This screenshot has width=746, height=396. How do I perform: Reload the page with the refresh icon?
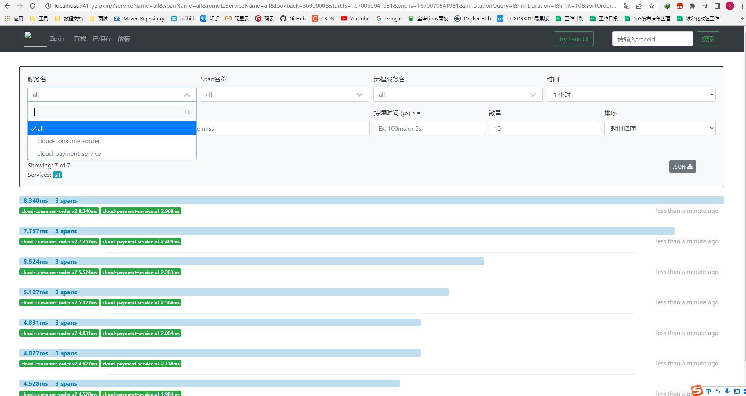(33, 6)
